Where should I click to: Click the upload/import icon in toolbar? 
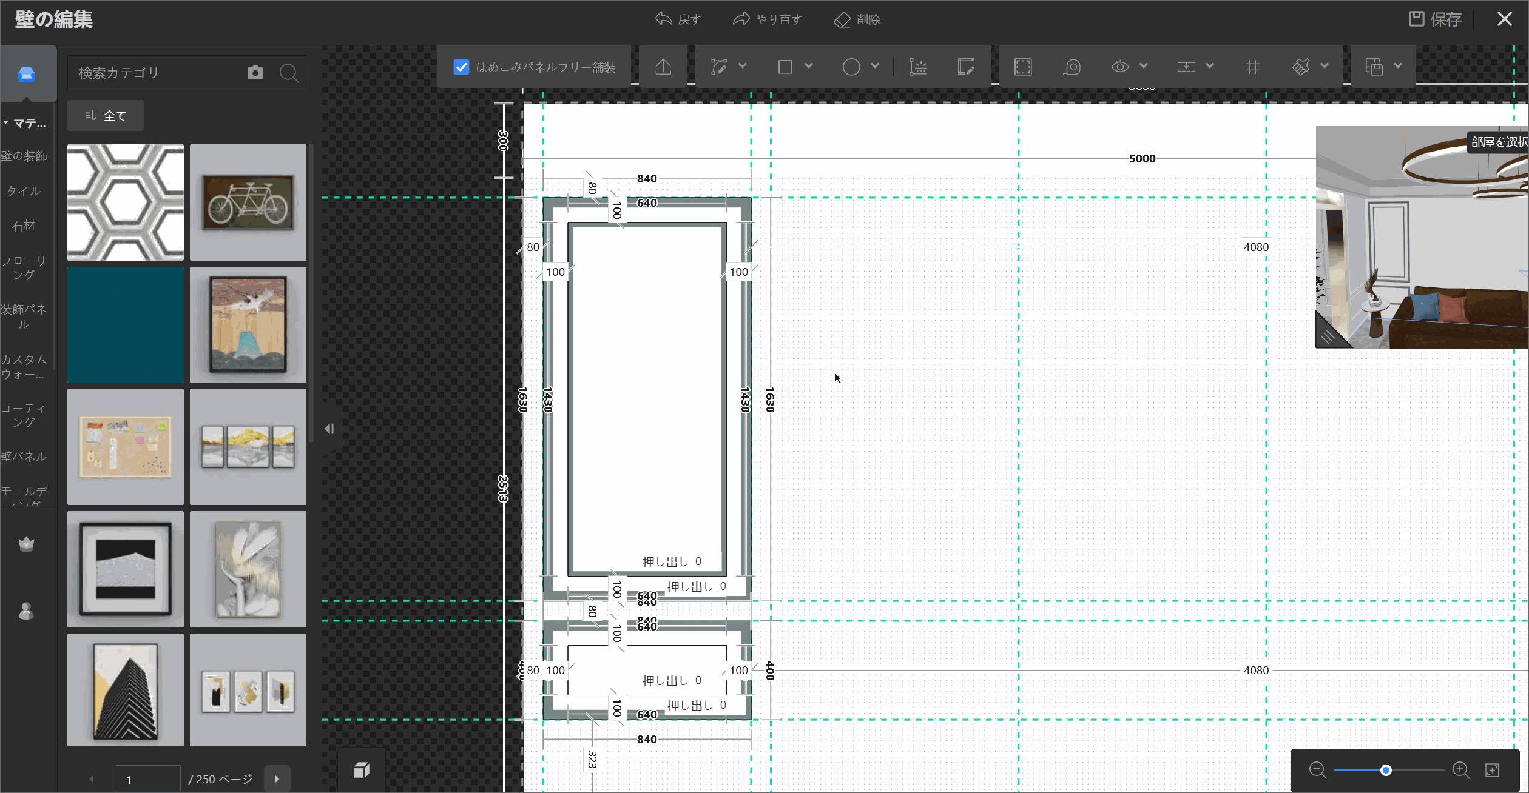(663, 67)
